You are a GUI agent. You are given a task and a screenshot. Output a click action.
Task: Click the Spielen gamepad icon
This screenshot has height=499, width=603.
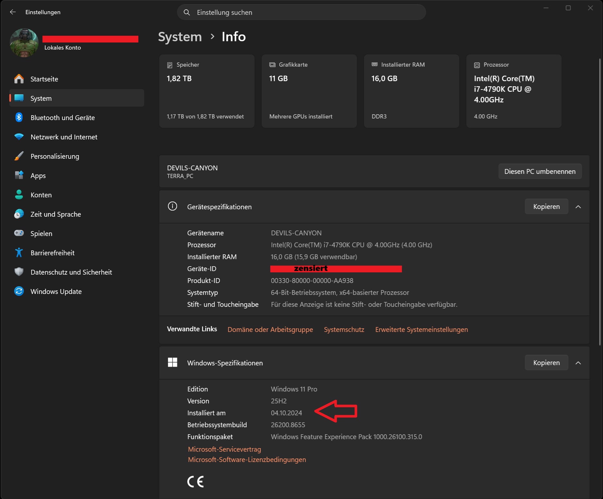pyautogui.click(x=19, y=233)
